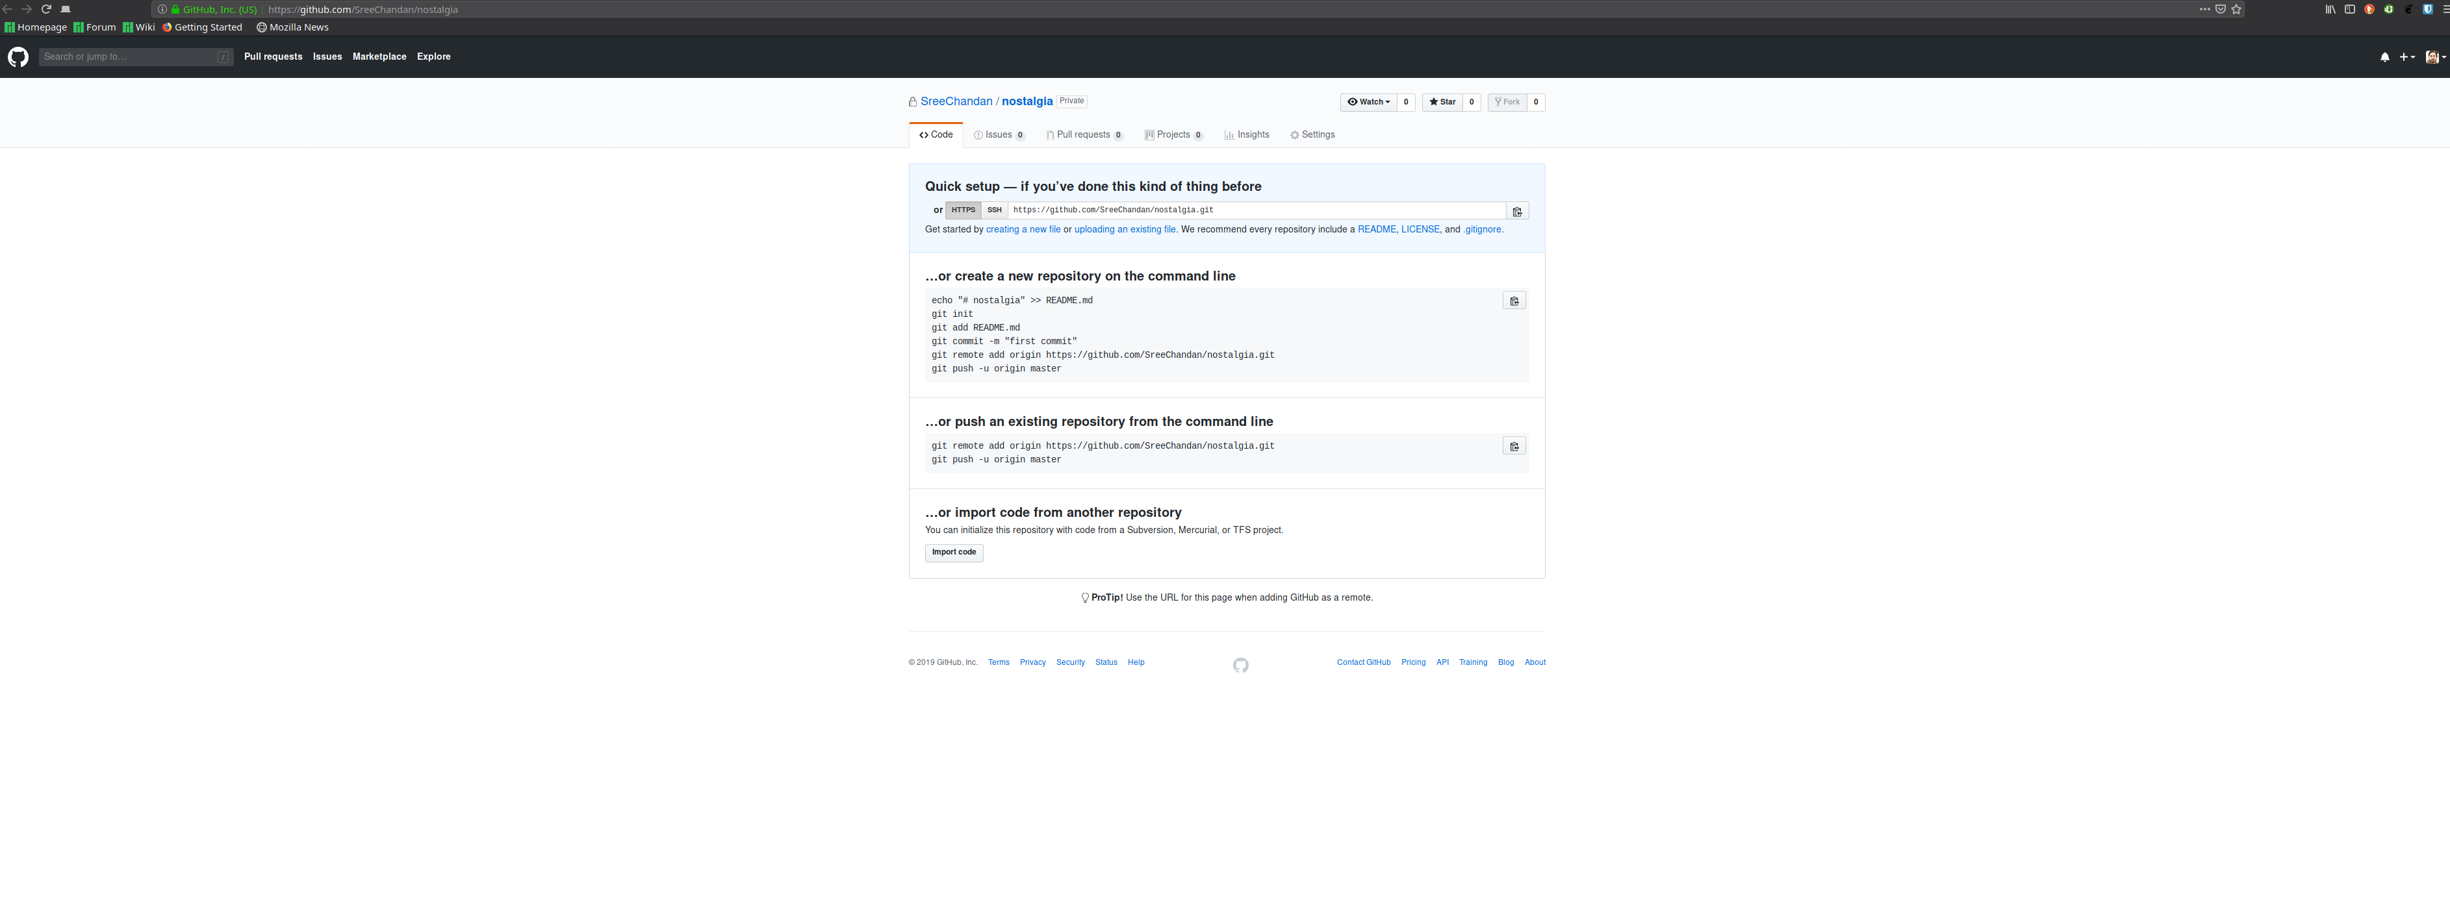
Task: Follow the 'uploading an existing file' link
Action: pyautogui.click(x=1124, y=230)
